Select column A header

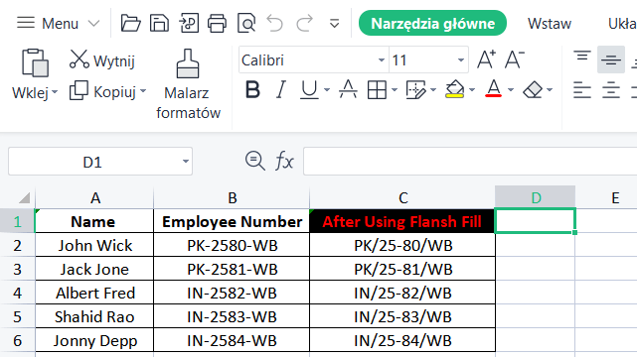(94, 197)
